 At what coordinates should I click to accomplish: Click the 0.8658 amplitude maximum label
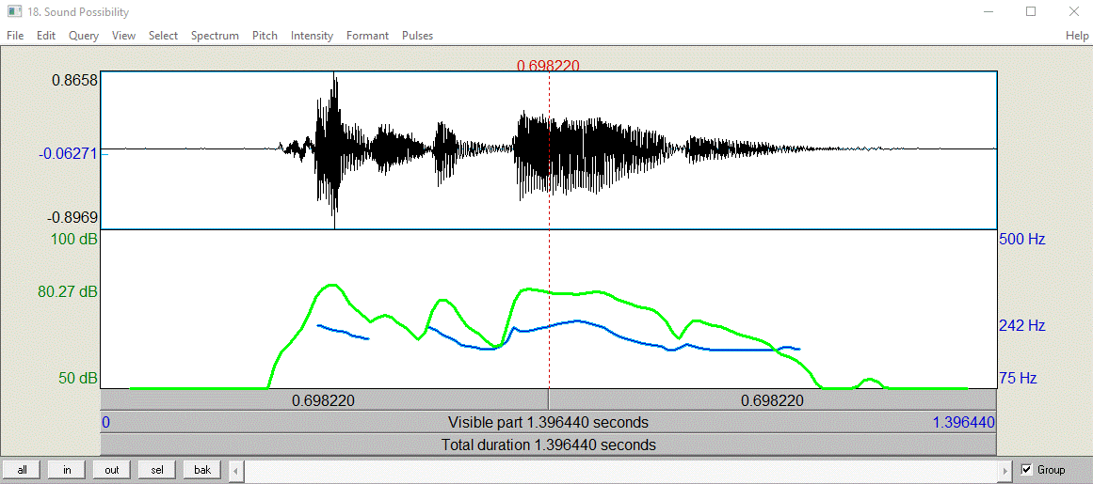tap(75, 81)
